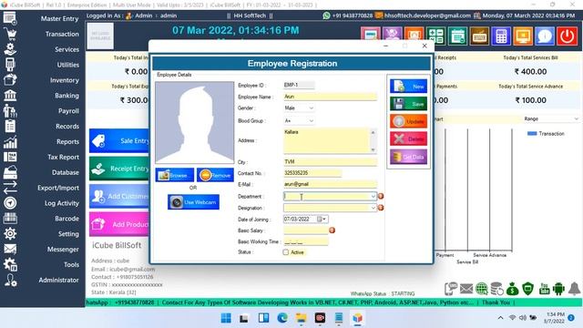
Task: Click the YouTube status icon
Action: tap(544, 289)
